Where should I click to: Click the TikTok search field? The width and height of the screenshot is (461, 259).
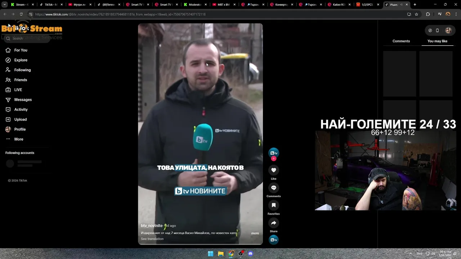tap(27, 38)
